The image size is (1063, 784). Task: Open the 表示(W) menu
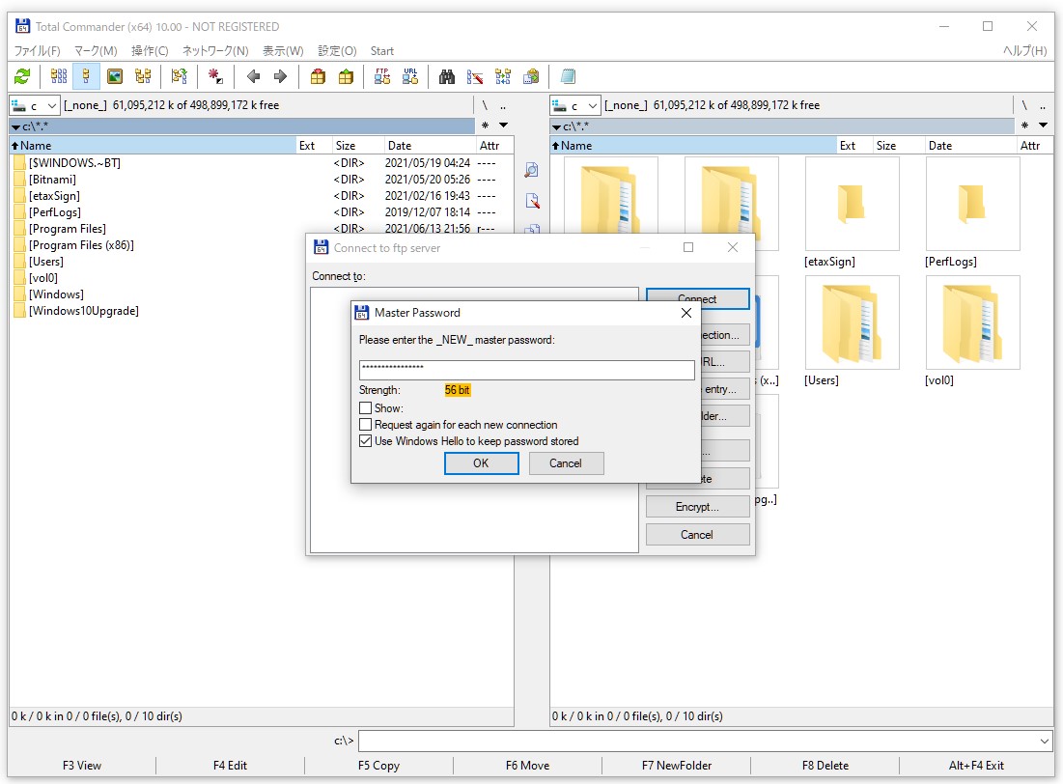tap(283, 51)
